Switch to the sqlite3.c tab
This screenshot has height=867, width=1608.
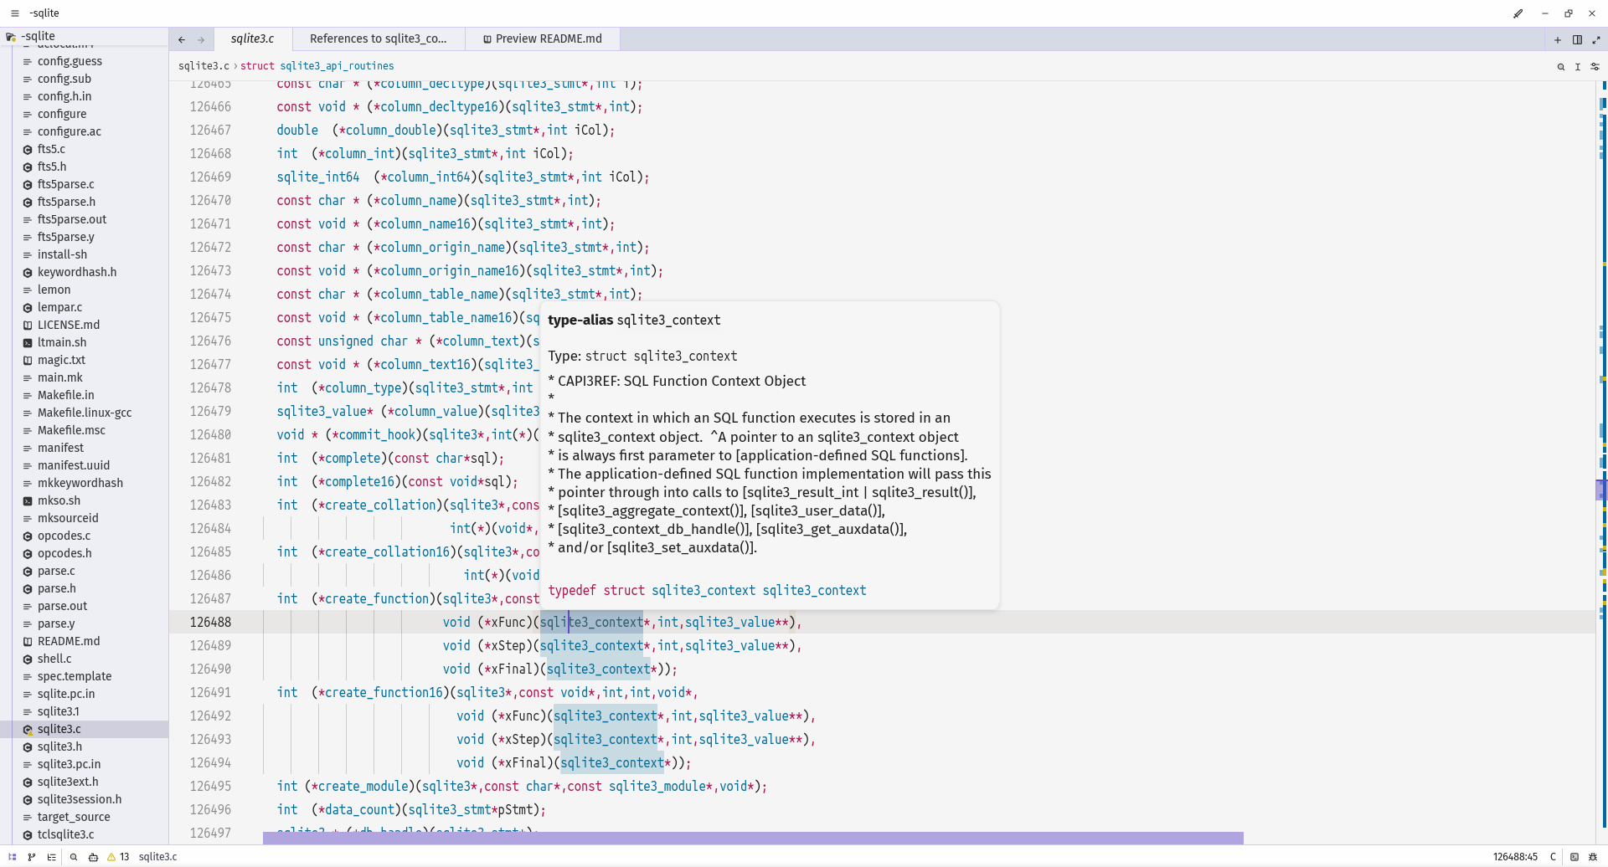[252, 38]
